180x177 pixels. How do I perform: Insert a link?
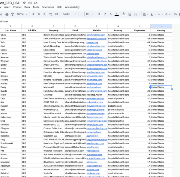pos(175,14)
